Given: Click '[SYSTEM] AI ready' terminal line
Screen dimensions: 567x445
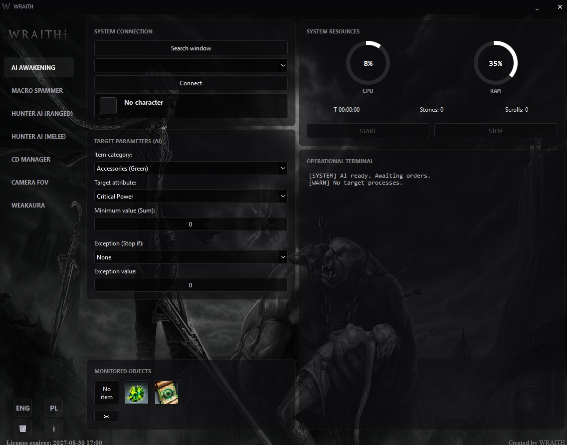Looking at the screenshot, I should (369, 176).
